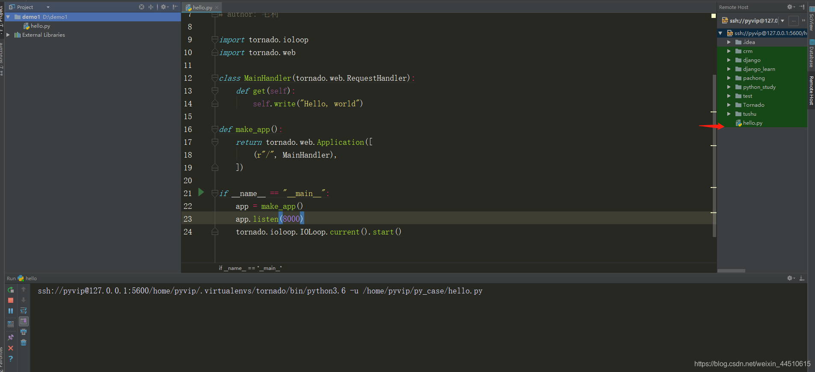Expand the Tornado remote folder

click(729, 105)
